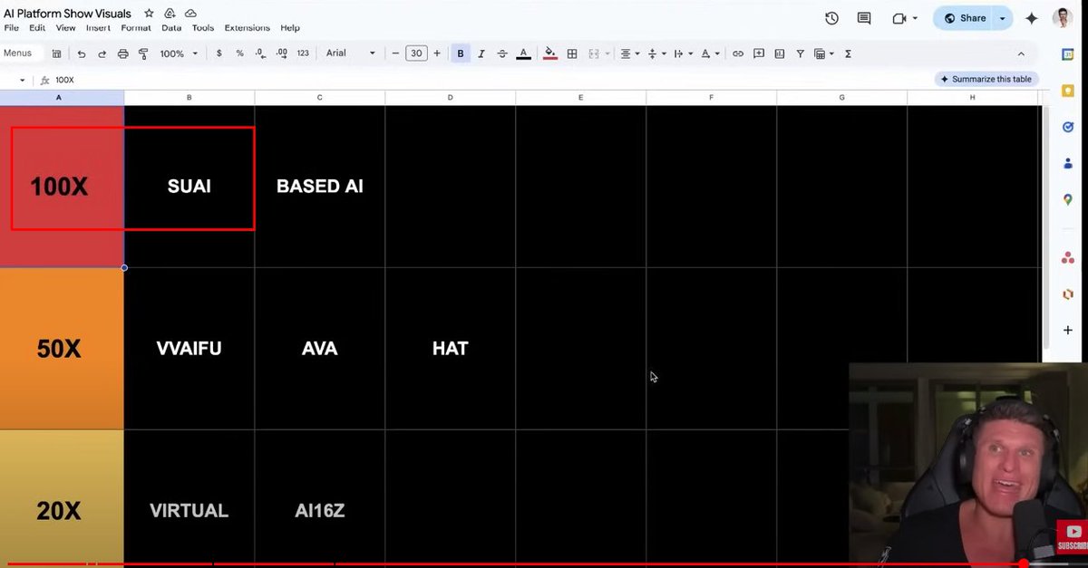Collapse the toolbar with the chevron
Screen dimensions: 1088x568
pyautogui.click(x=1021, y=53)
